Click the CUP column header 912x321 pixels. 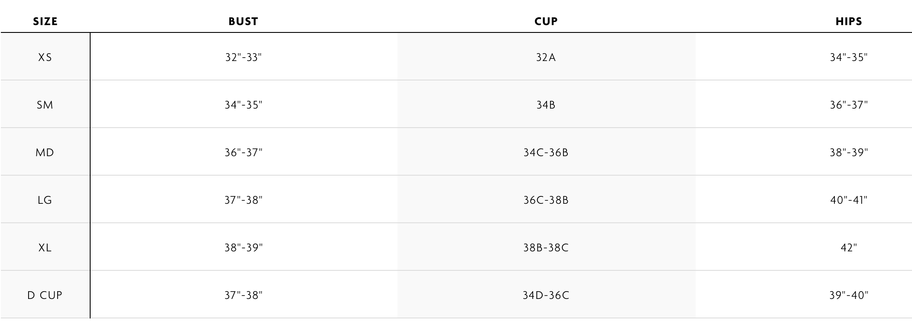pos(546,22)
